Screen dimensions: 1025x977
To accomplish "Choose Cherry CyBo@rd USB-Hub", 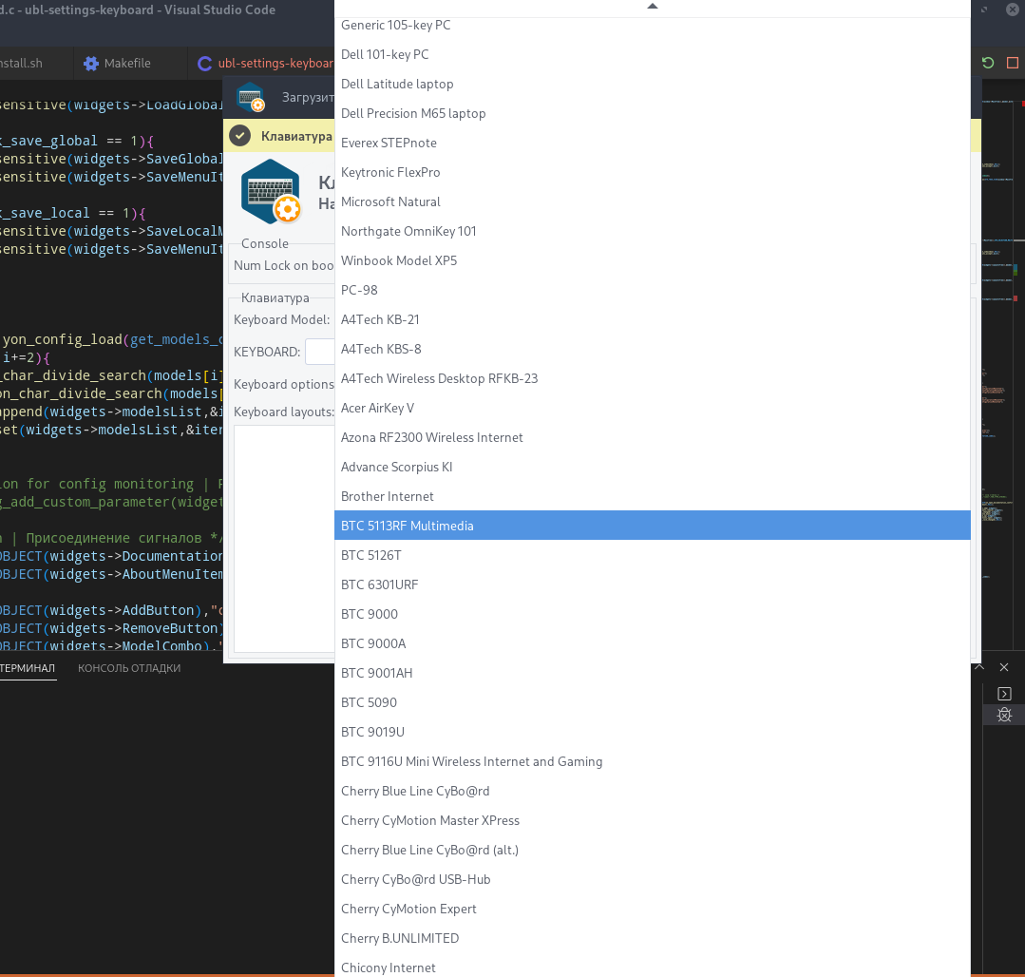I will (652, 879).
